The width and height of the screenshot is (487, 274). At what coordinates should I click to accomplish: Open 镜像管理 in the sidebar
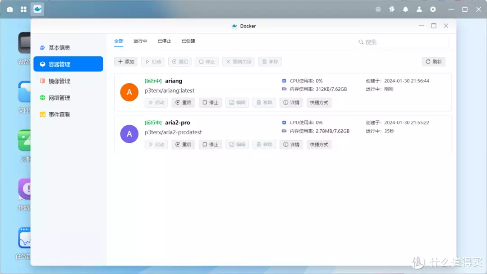pos(69,81)
